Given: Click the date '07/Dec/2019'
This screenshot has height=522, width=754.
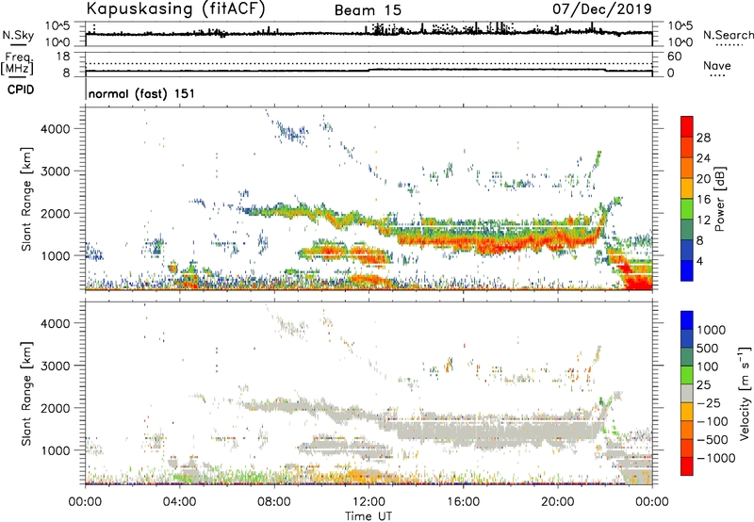Looking at the screenshot, I should tap(602, 8).
